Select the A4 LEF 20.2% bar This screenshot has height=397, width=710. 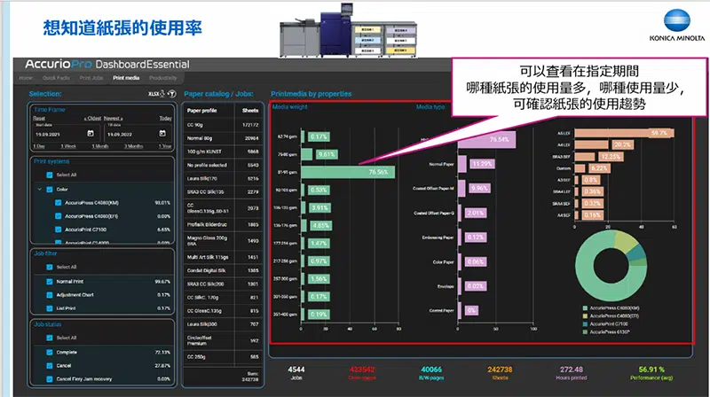point(591,144)
